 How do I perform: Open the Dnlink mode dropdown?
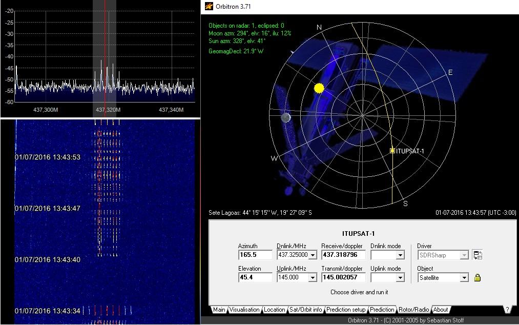click(x=401, y=255)
